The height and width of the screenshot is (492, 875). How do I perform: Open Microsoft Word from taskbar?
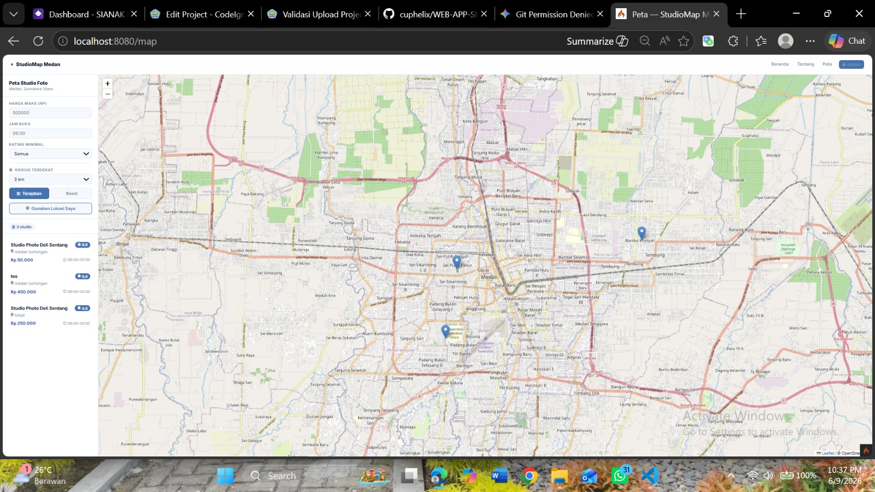click(499, 476)
